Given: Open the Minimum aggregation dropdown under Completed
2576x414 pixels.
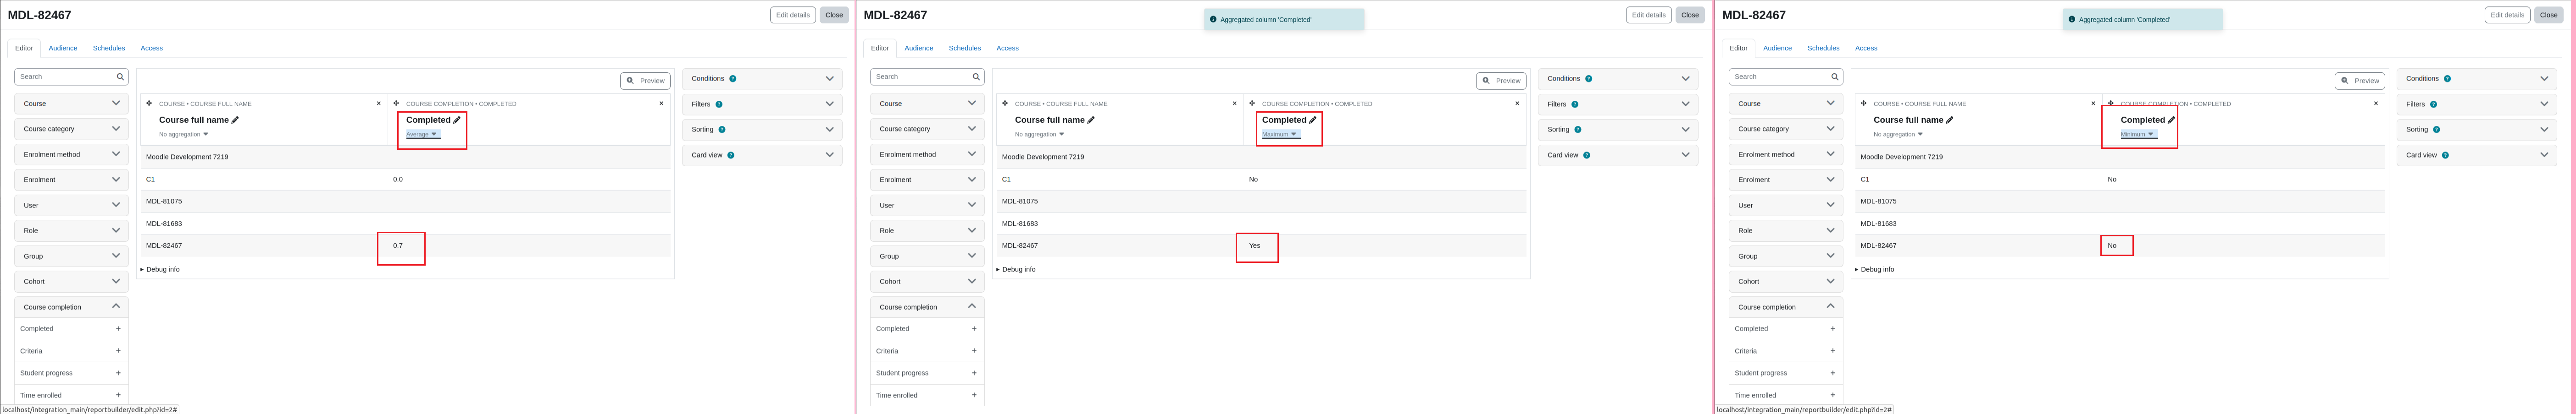Looking at the screenshot, I should pos(2138,135).
